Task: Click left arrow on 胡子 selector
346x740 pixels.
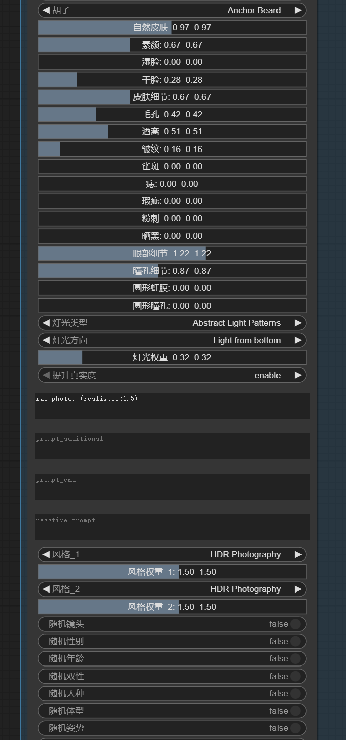Action: [x=46, y=10]
